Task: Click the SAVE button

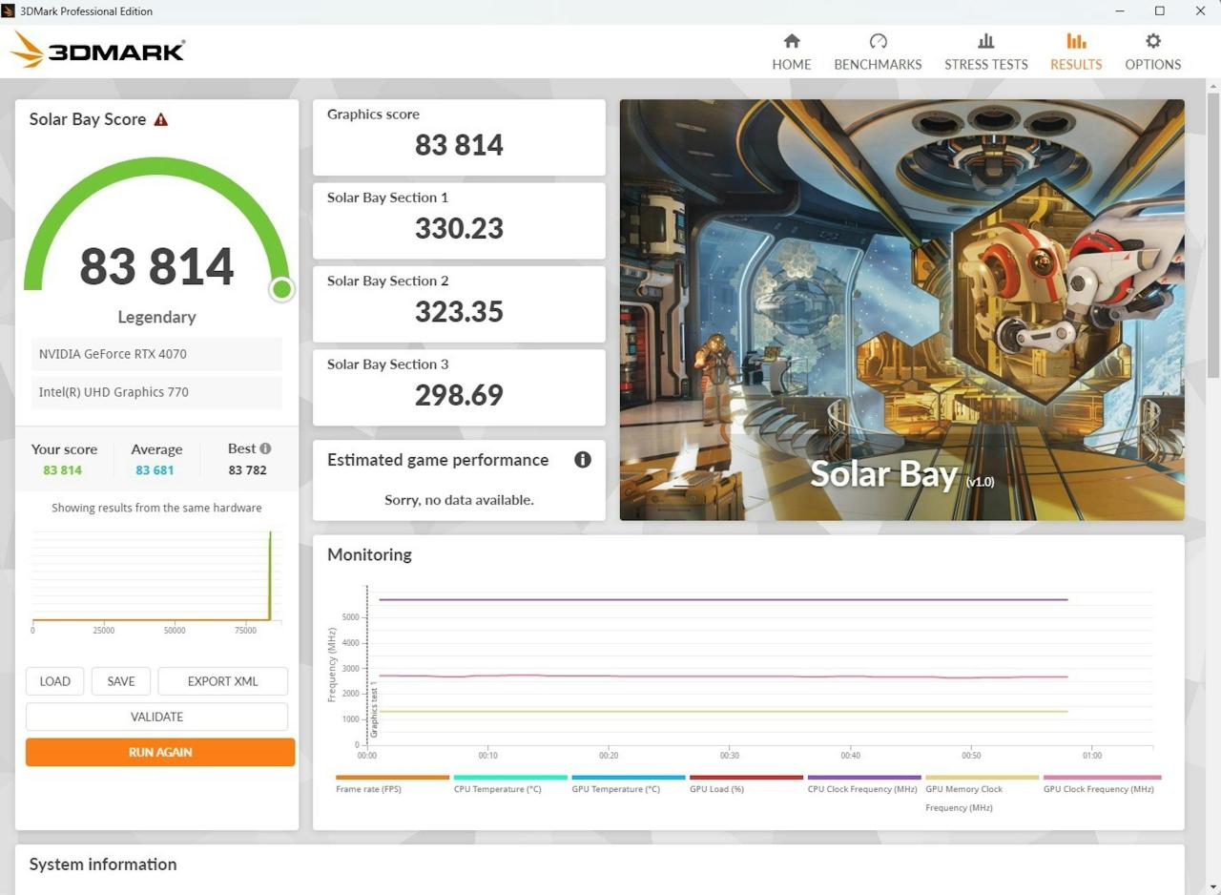Action: point(121,681)
